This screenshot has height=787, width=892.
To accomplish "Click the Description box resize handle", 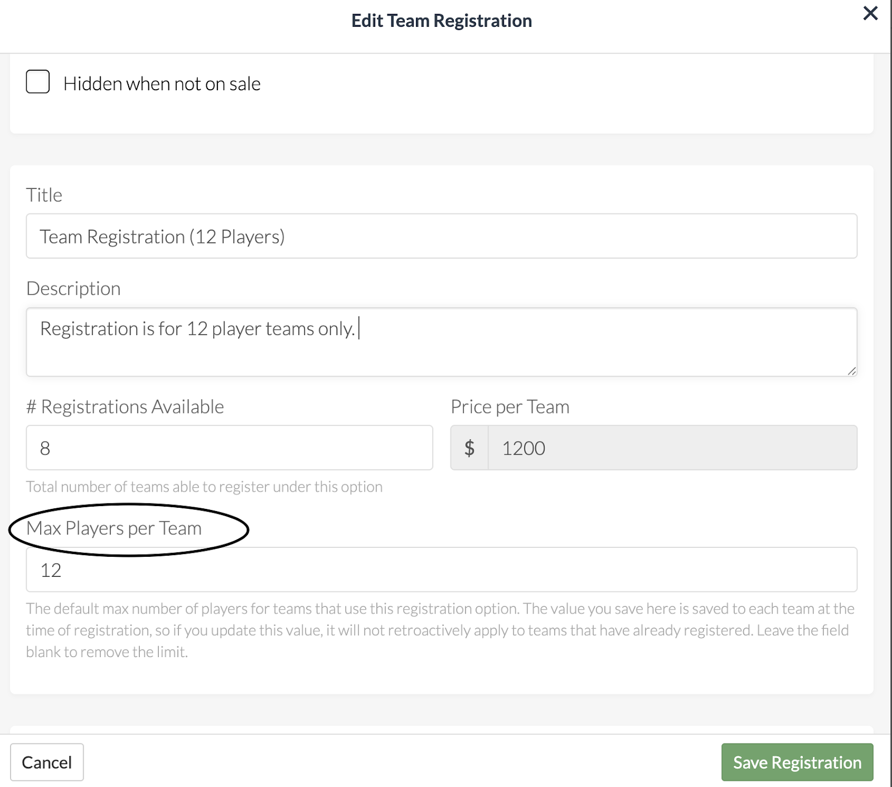I will click(851, 371).
